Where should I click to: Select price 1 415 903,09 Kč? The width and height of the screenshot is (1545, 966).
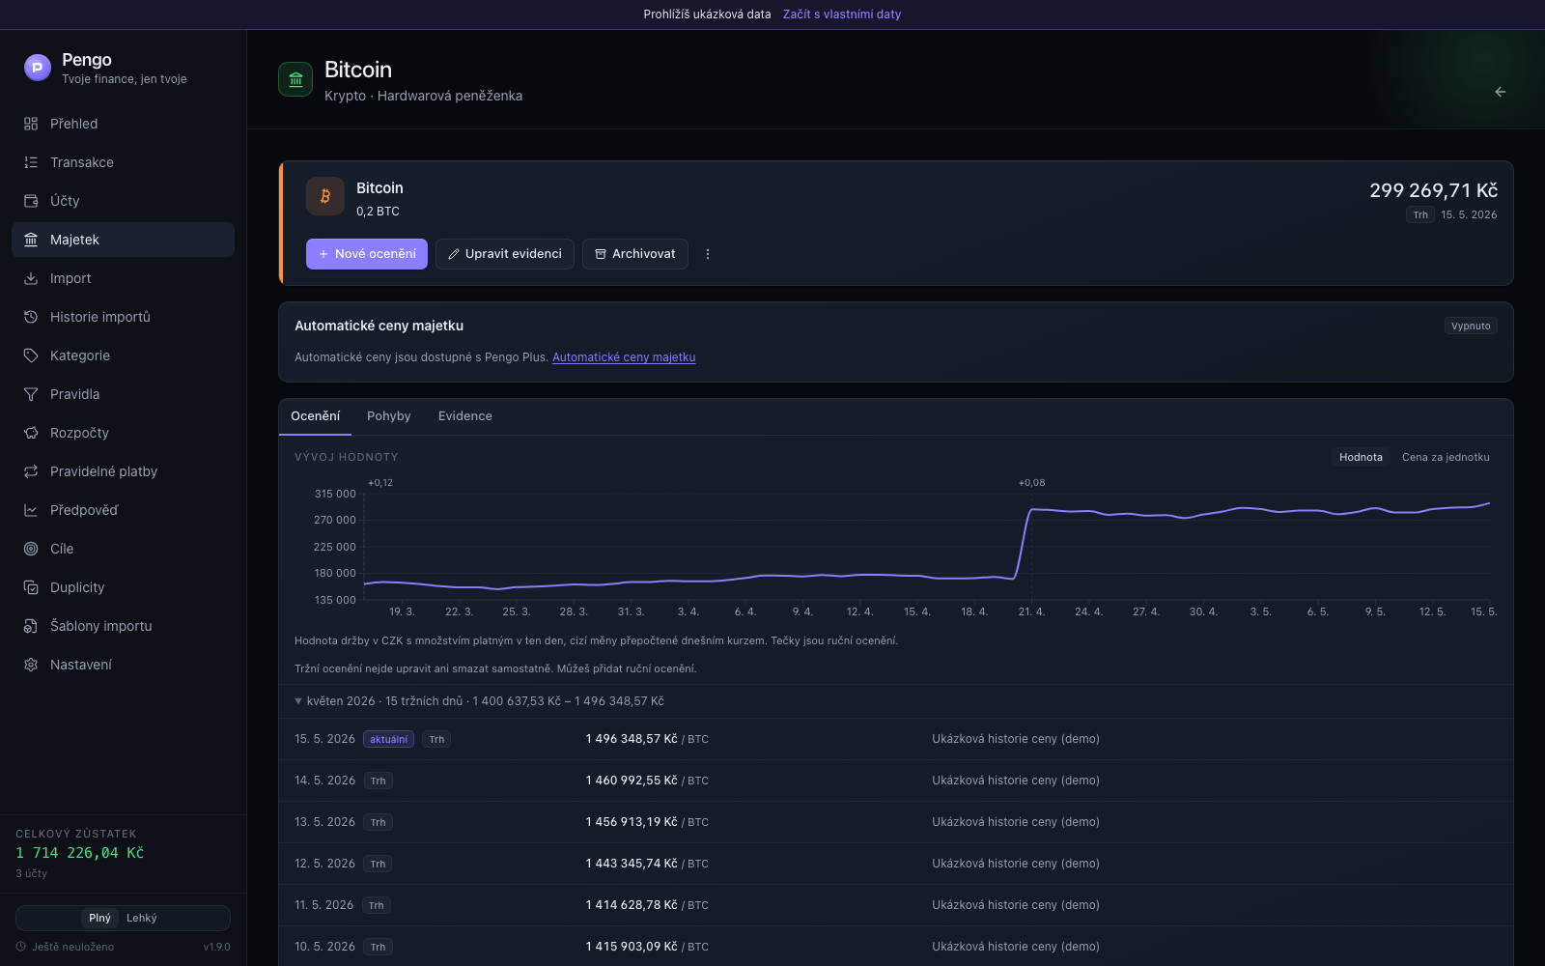click(x=632, y=947)
